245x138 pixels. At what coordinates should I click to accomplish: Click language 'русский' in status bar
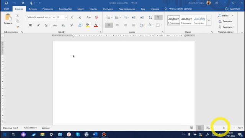(46, 128)
